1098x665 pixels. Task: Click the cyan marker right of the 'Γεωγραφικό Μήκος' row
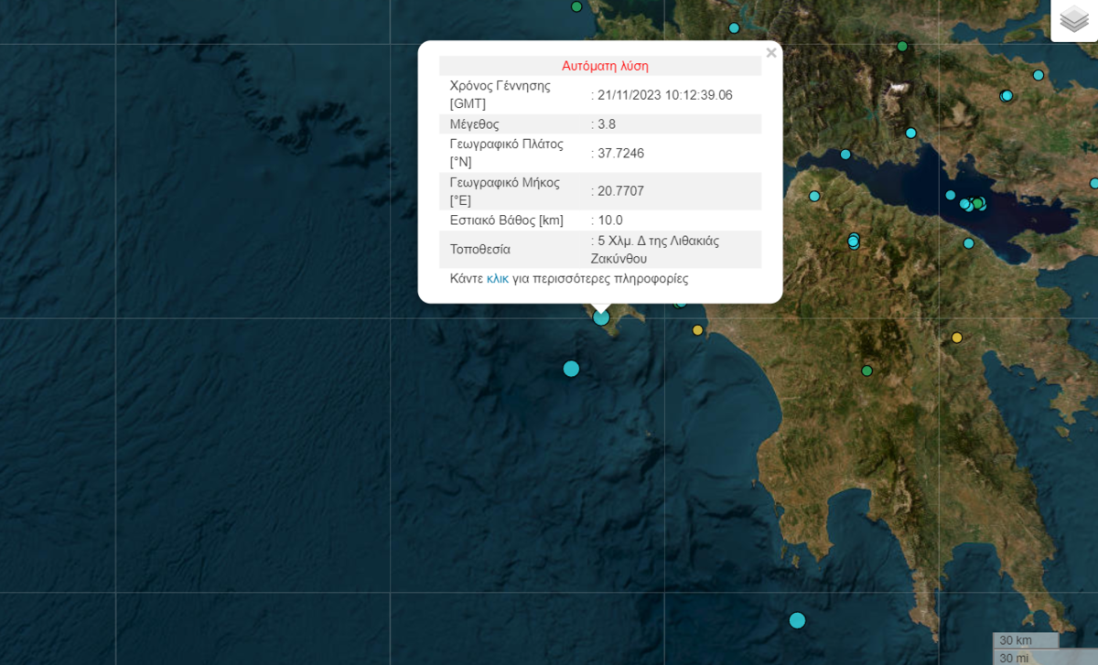click(814, 196)
